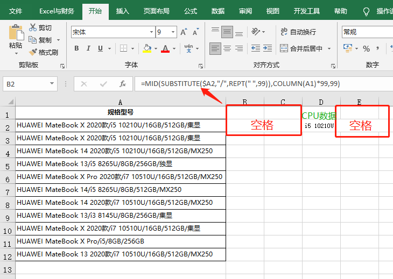Toggle underline formatting

[100, 48]
